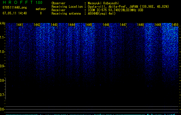Screen dimensions: 181x115
Task: Click the 1.1 kHz frequency tick label
Action: (x=2, y=37)
